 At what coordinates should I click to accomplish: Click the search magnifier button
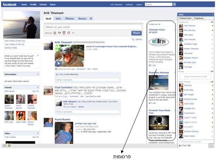click(174, 5)
